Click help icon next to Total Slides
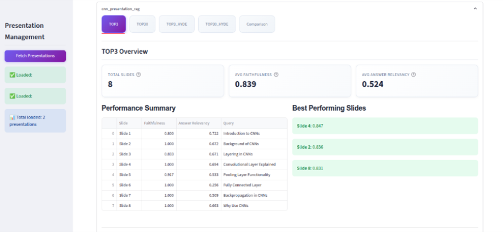The image size is (504, 232). [139, 75]
